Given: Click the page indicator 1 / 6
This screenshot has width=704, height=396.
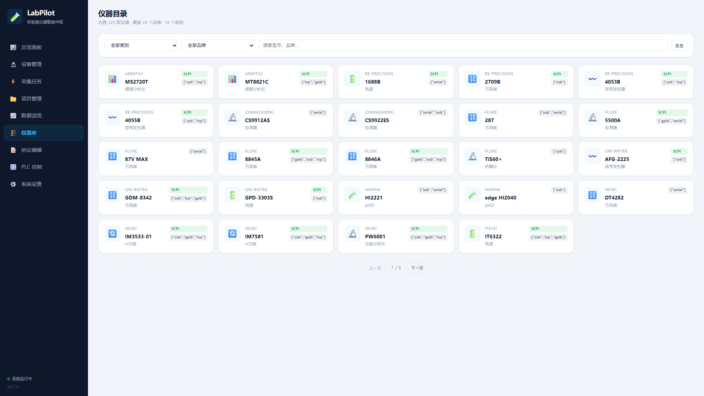Looking at the screenshot, I should [396, 268].
